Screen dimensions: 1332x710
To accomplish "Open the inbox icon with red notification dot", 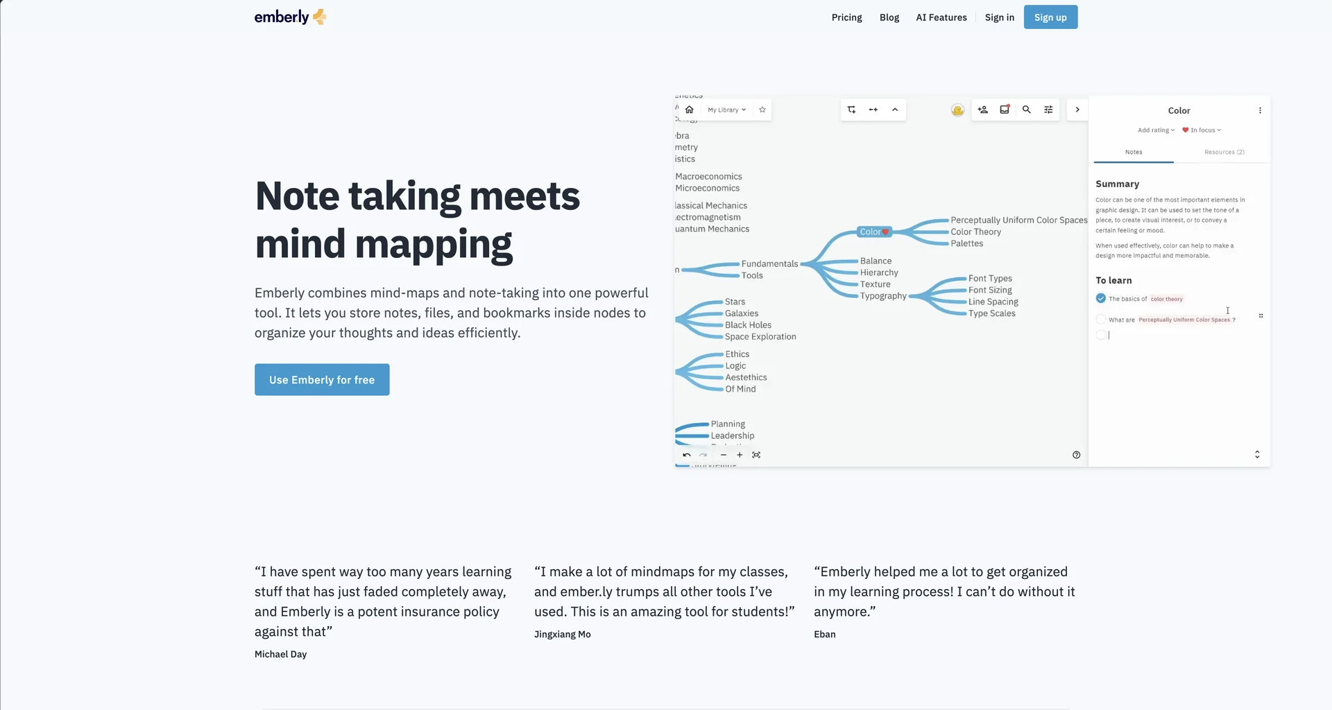I will (1005, 110).
